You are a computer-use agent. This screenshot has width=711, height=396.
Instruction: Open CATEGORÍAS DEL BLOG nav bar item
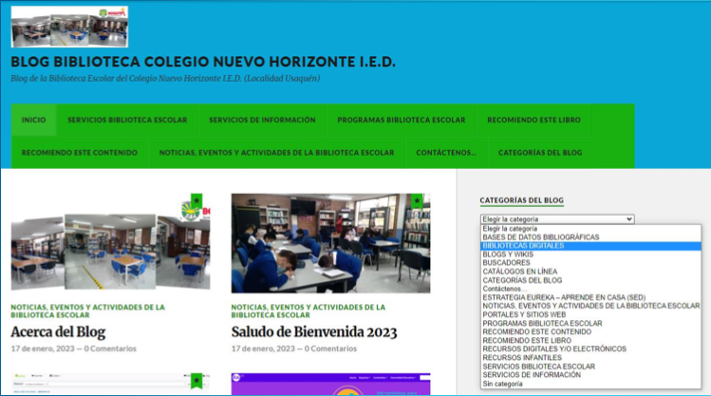pyautogui.click(x=540, y=153)
